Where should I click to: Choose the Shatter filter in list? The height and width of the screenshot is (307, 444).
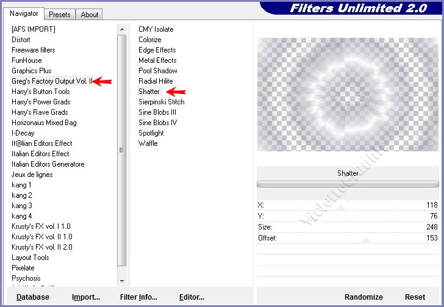149,92
